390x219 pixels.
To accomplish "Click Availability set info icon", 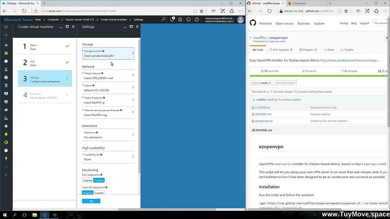I will (x=101, y=155).
